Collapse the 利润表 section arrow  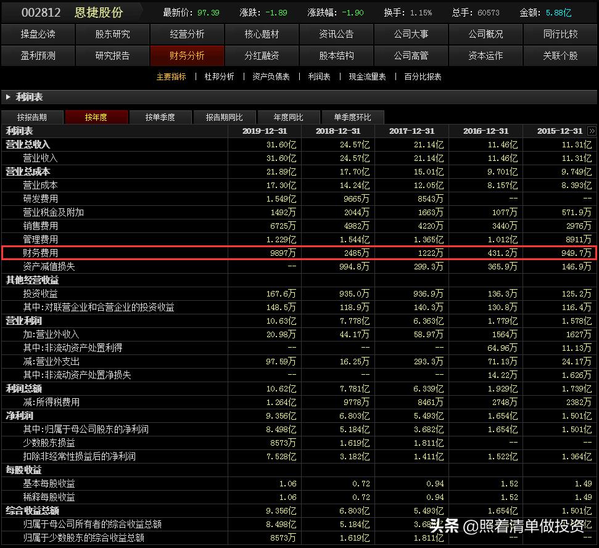[x=8, y=97]
